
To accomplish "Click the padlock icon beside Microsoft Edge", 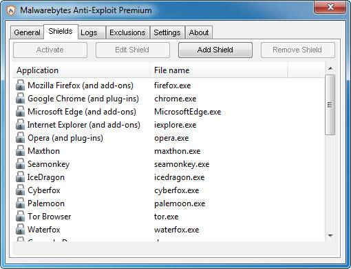I will coord(20,112).
